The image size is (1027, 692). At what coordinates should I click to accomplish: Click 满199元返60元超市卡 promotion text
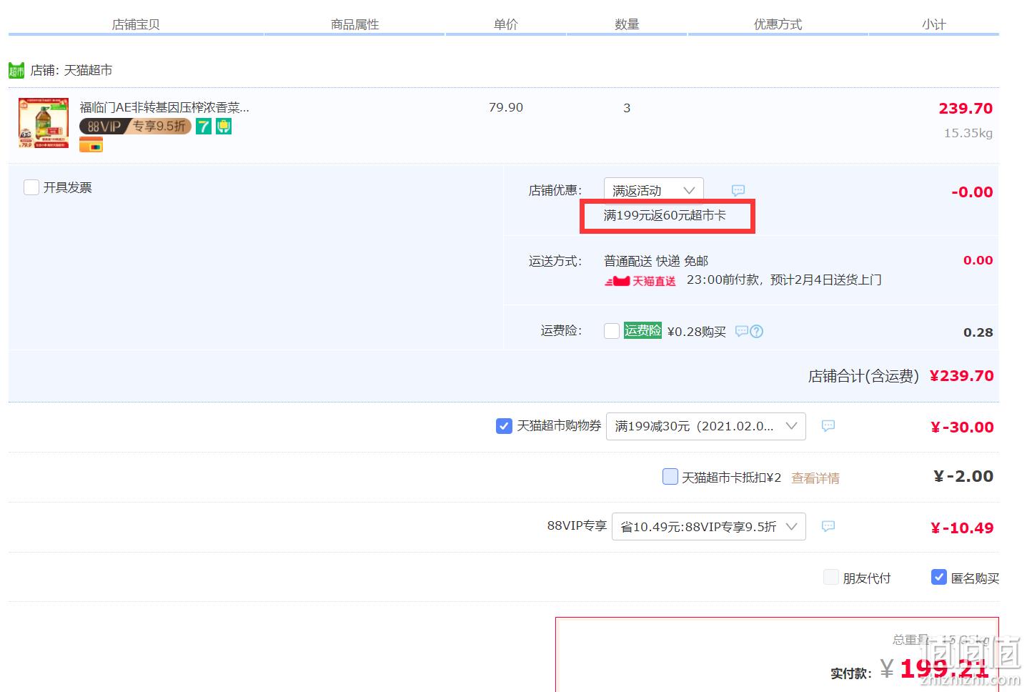[x=665, y=215]
